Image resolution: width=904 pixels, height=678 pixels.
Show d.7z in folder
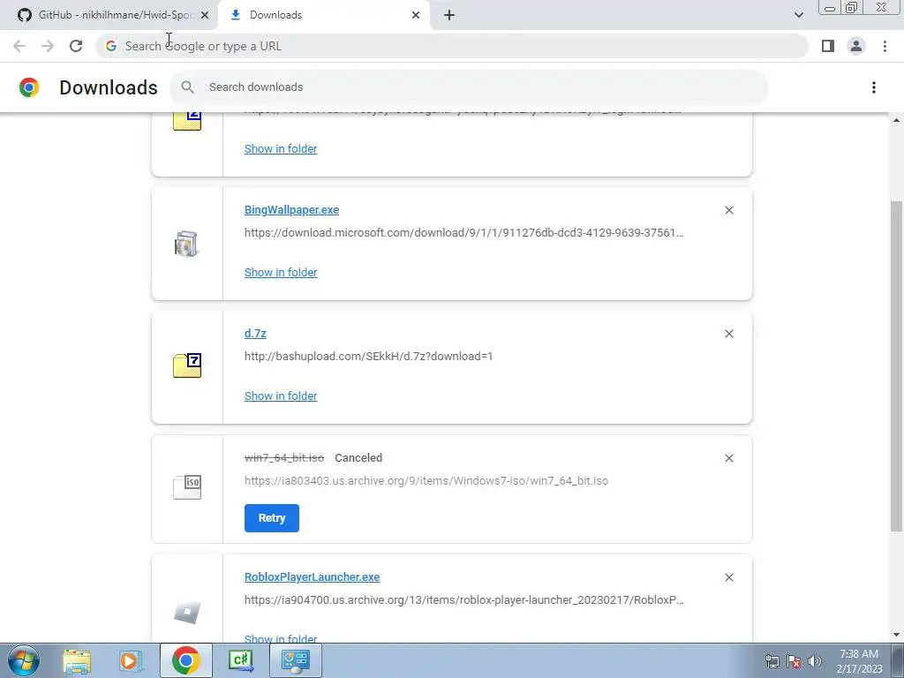click(281, 396)
